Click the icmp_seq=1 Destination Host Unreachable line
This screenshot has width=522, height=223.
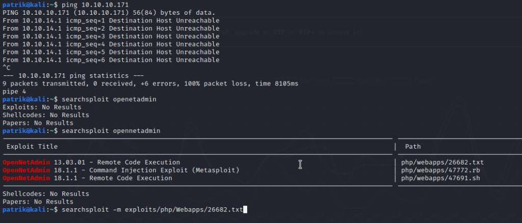(111, 20)
